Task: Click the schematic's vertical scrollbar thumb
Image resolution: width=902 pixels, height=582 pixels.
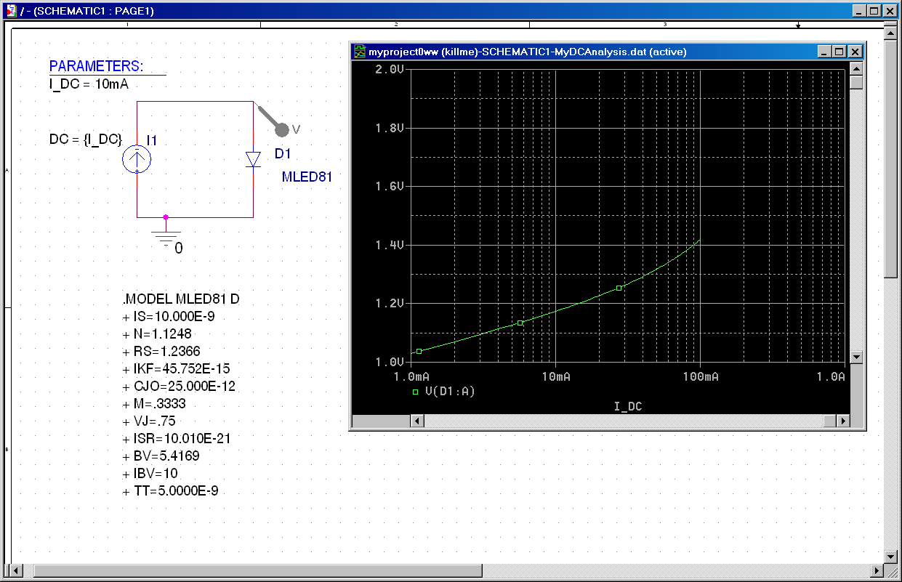Action: coord(890,158)
